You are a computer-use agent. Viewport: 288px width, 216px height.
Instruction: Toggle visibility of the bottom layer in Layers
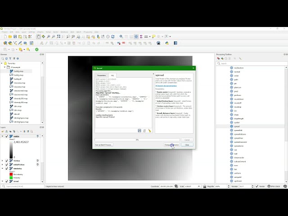pyautogui.click(x=7, y=181)
